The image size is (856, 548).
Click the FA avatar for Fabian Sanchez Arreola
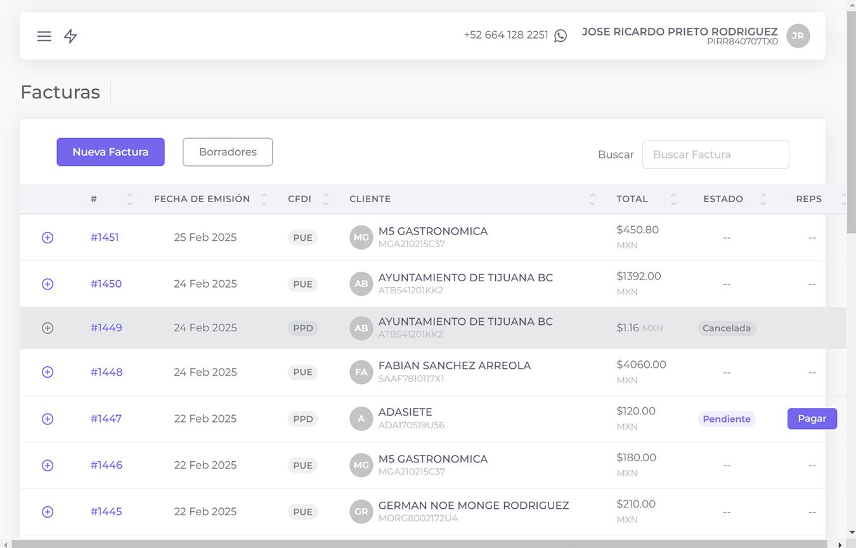pyautogui.click(x=361, y=373)
